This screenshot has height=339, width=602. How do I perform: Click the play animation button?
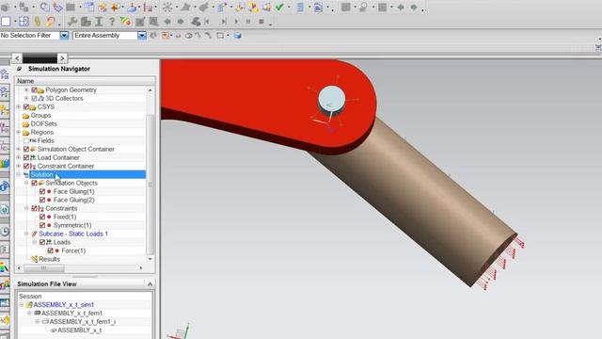tap(236, 22)
